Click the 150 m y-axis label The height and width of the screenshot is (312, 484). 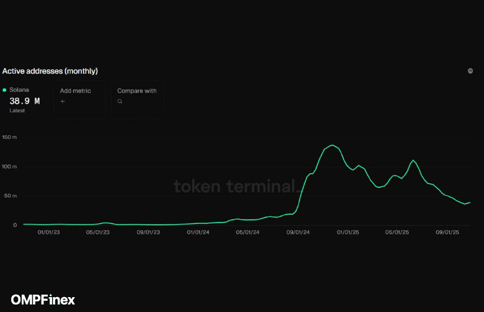[9, 137]
